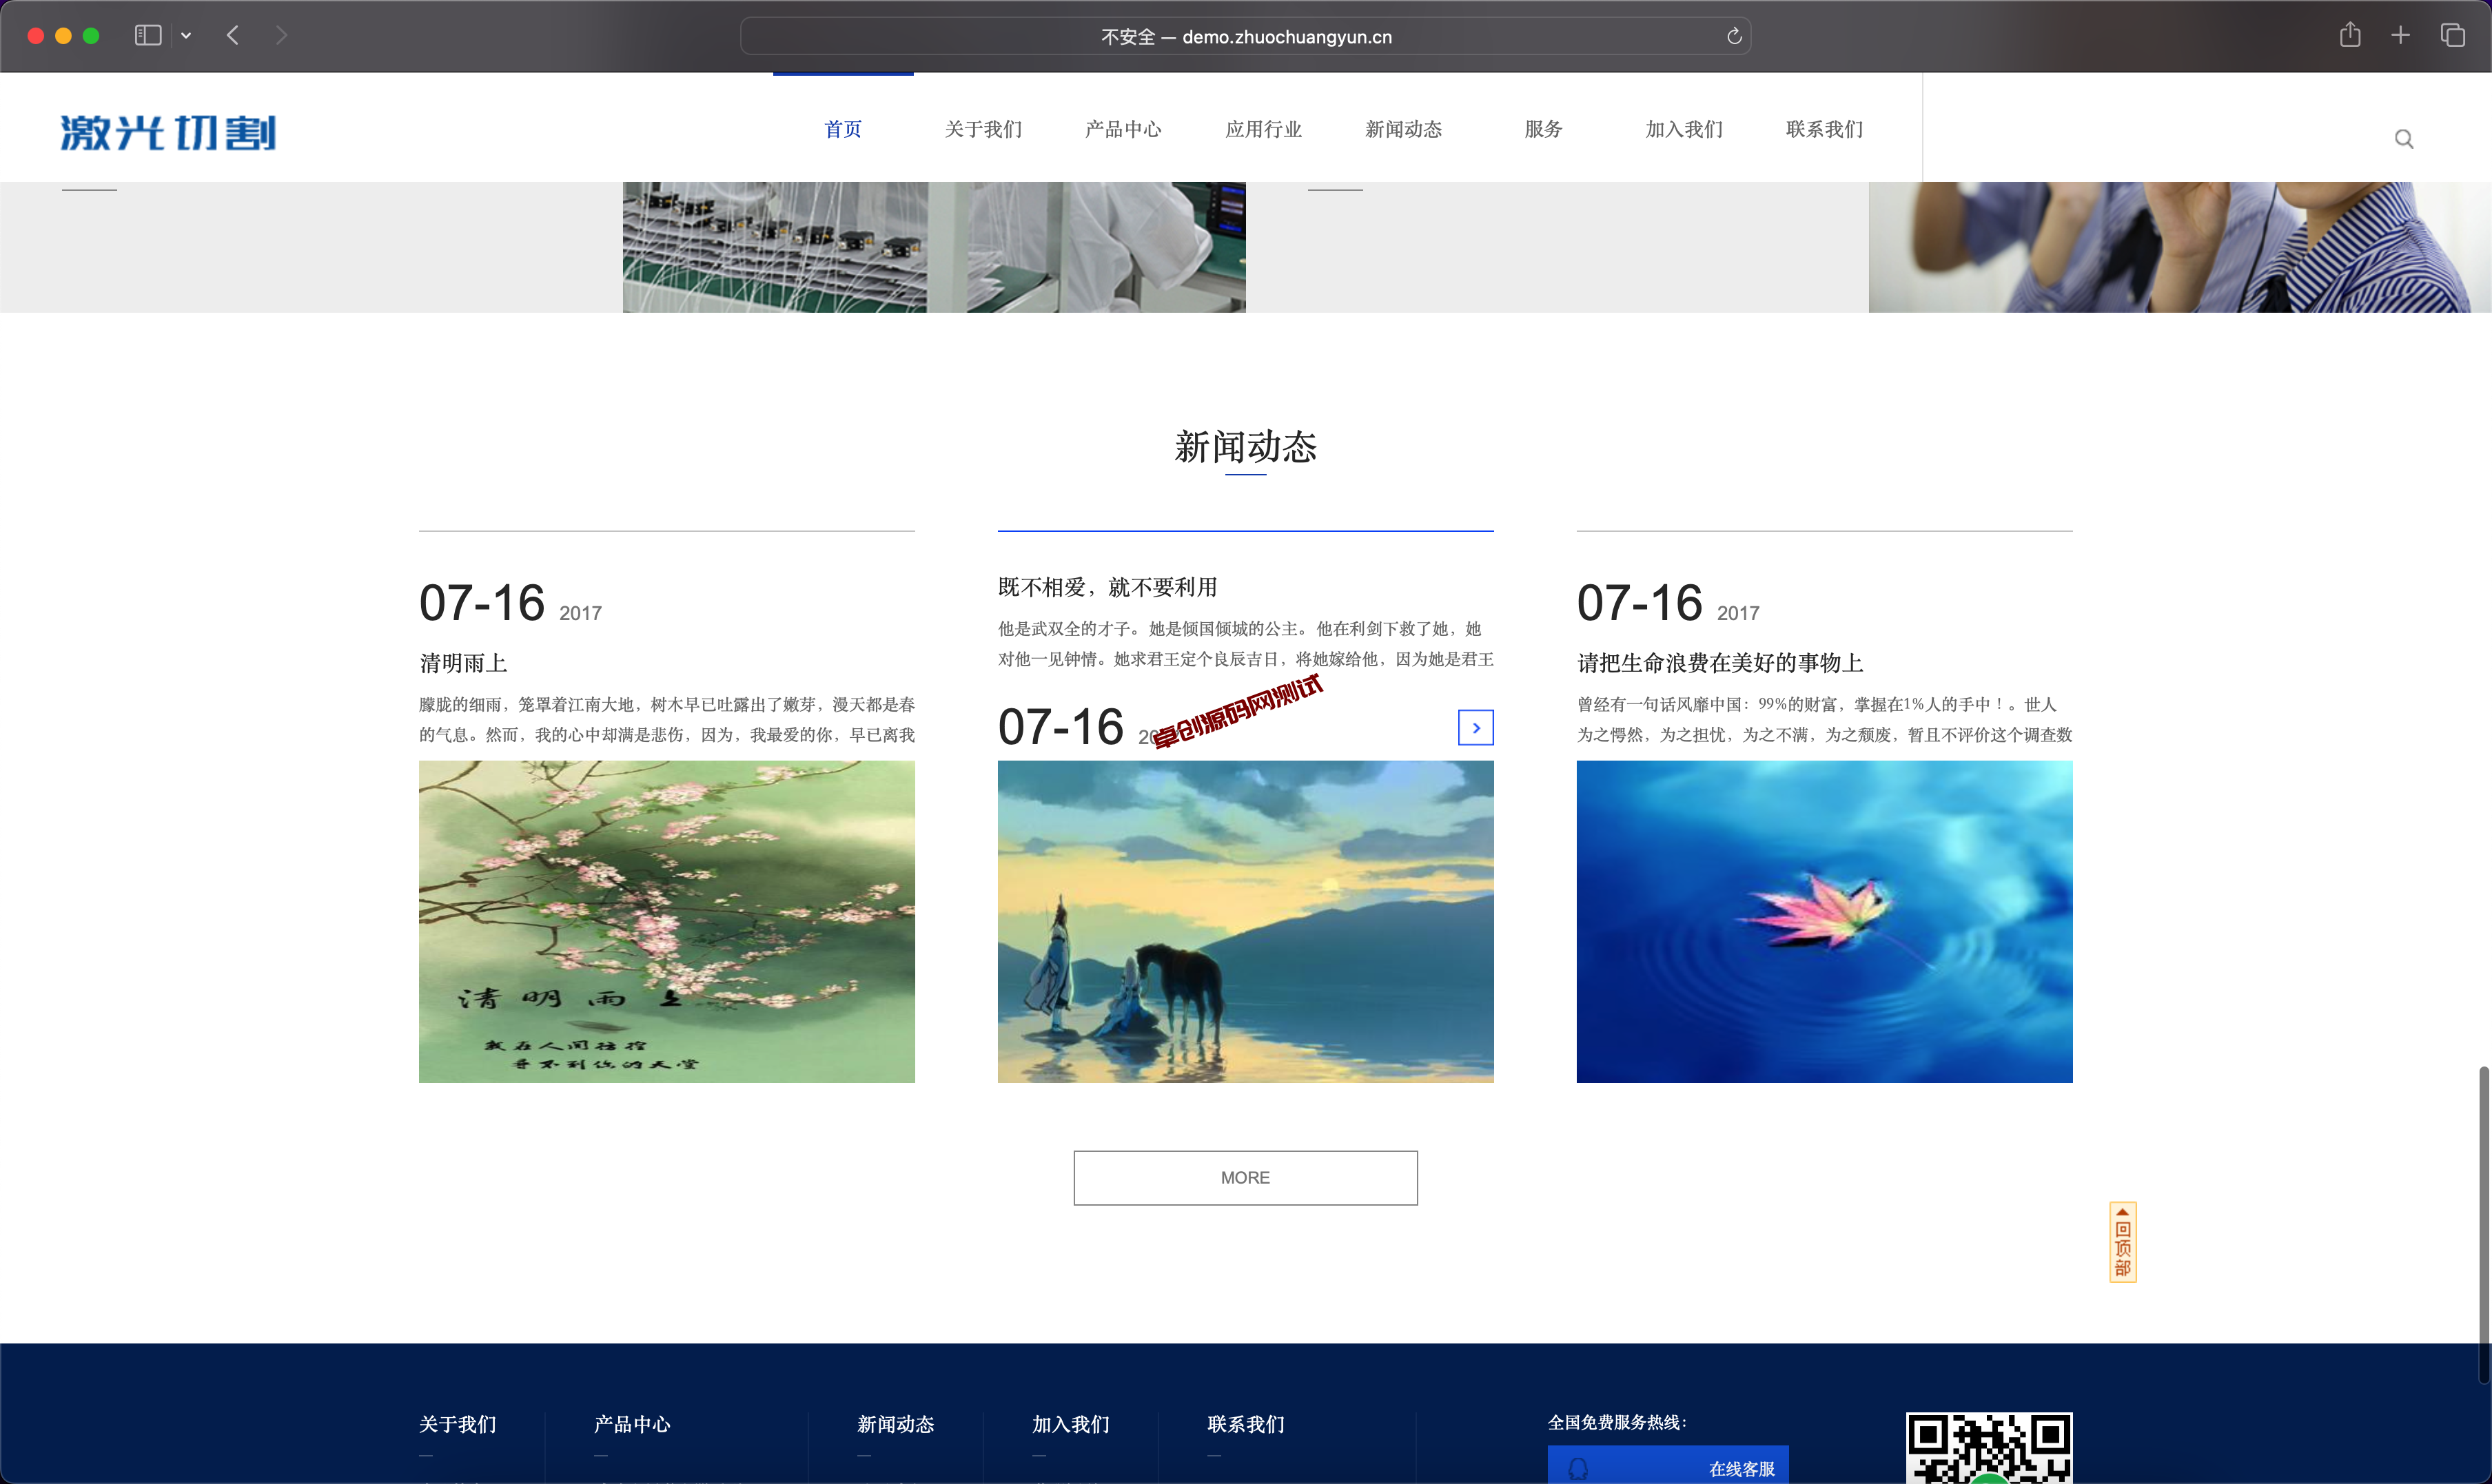Go back with the Safari back arrow
The image size is (2492, 1484).
point(233,35)
